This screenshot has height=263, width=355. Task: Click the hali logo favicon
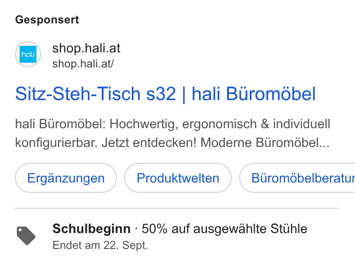point(28,54)
